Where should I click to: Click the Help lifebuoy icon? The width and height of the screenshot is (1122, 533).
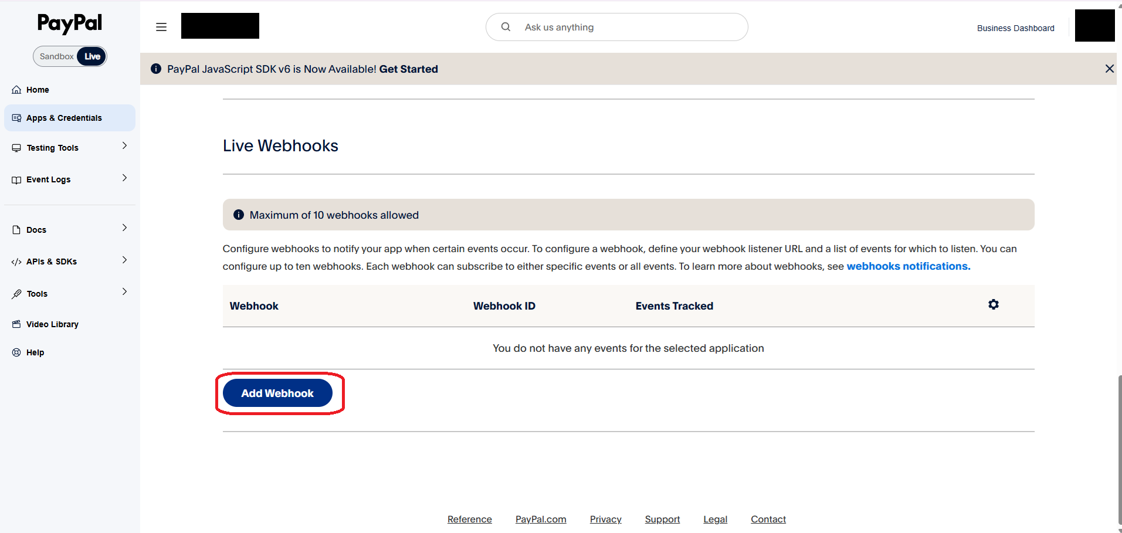[x=16, y=352]
